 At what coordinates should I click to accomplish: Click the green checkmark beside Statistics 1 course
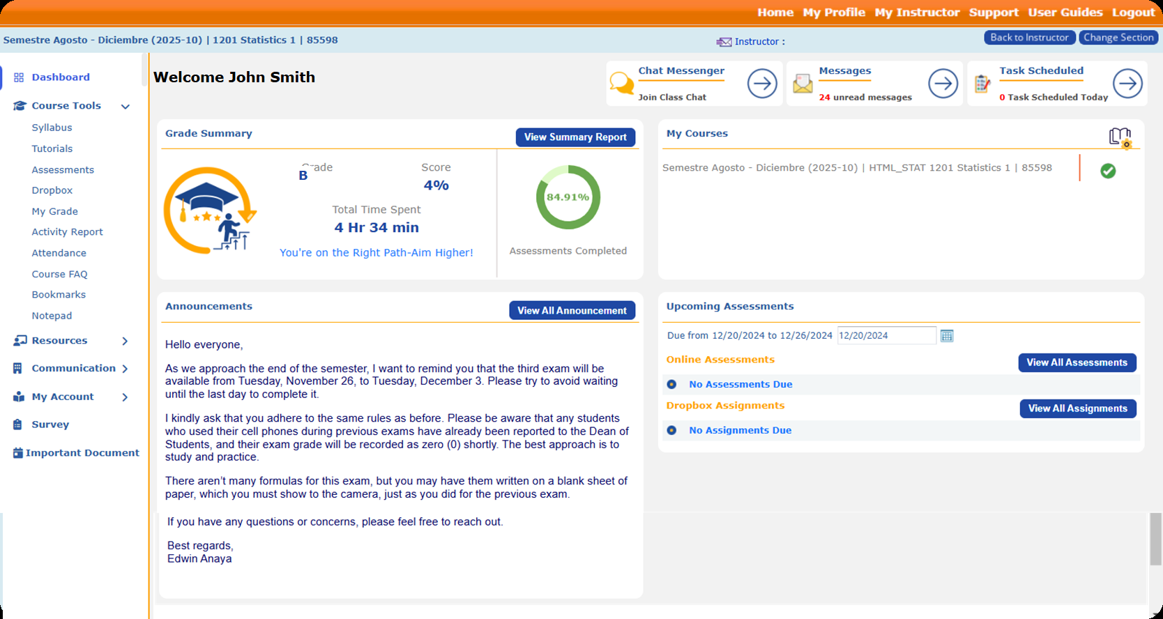point(1108,171)
